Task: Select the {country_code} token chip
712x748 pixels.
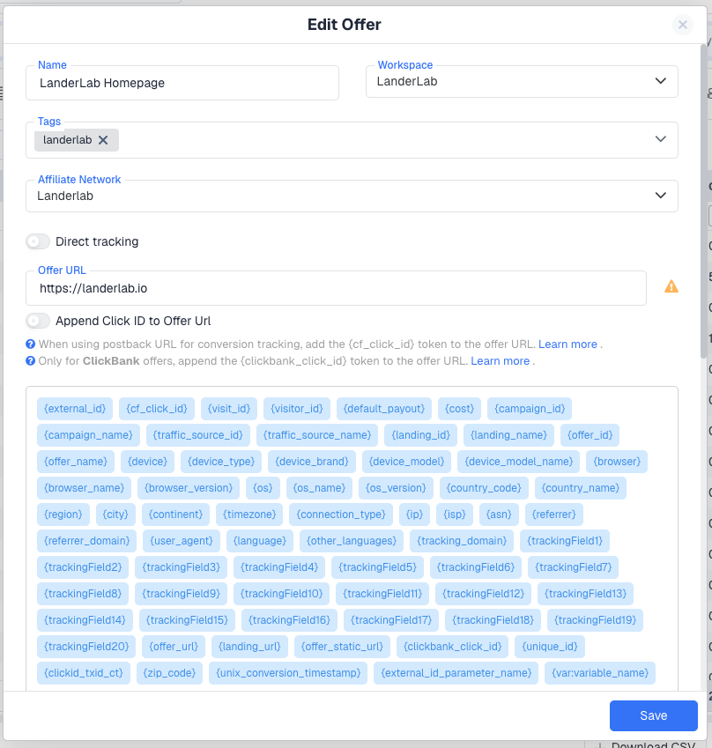Action: pyautogui.click(x=485, y=488)
